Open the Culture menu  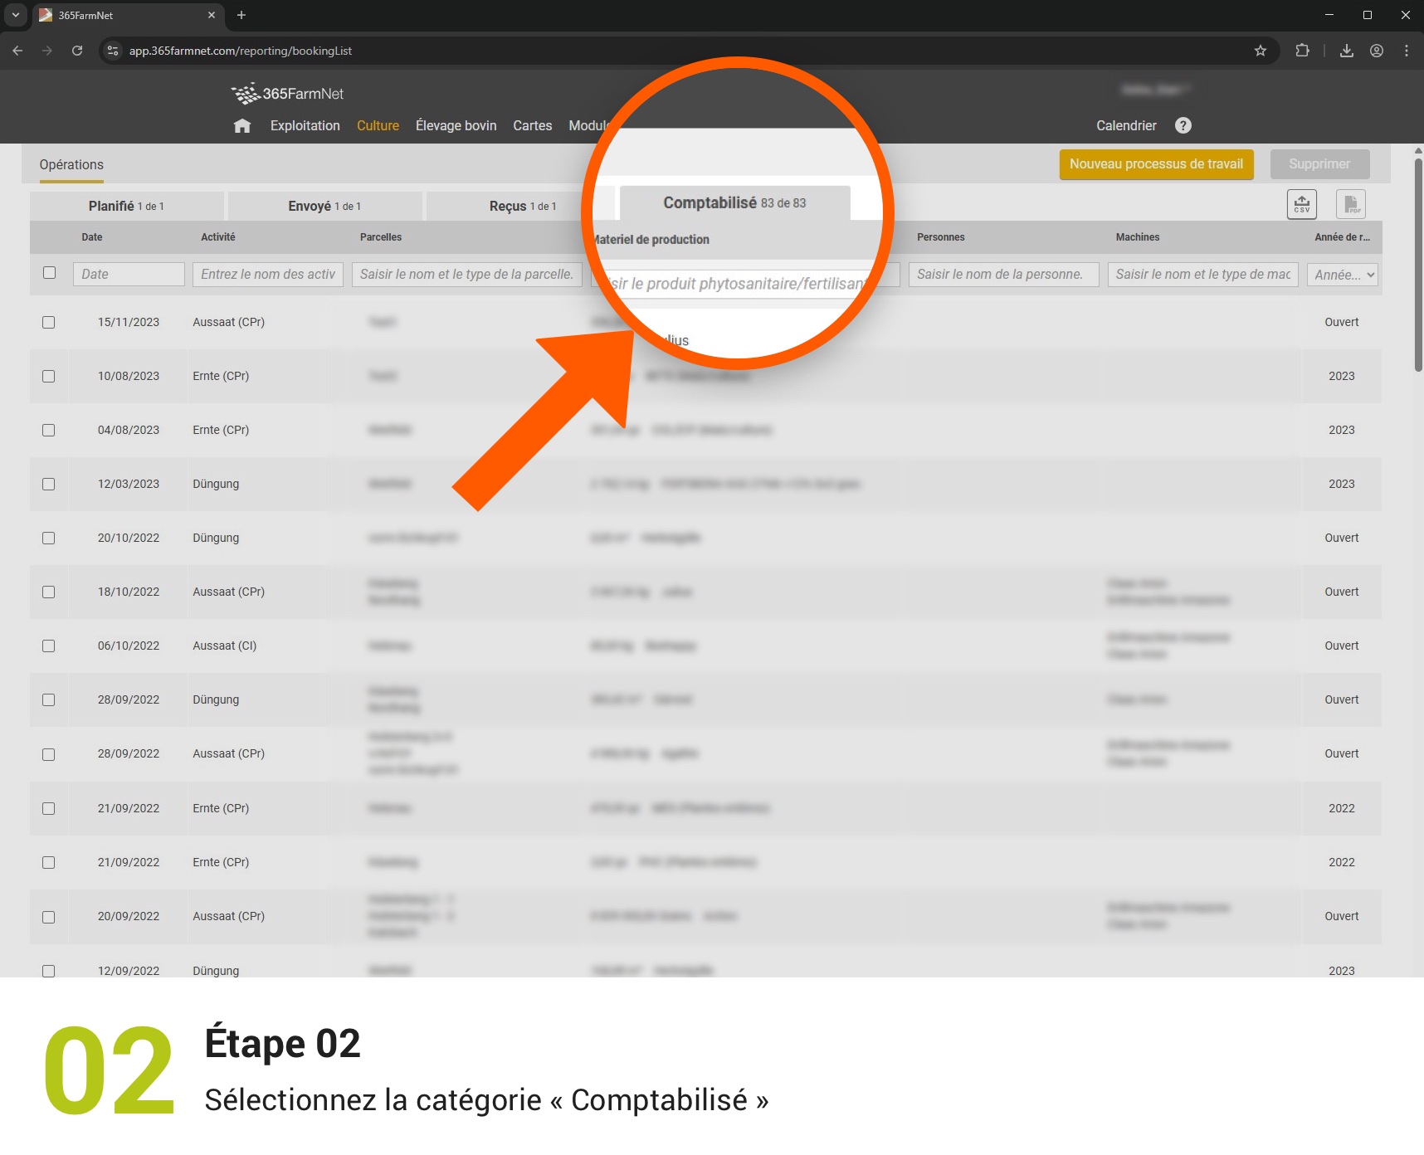[x=378, y=126]
